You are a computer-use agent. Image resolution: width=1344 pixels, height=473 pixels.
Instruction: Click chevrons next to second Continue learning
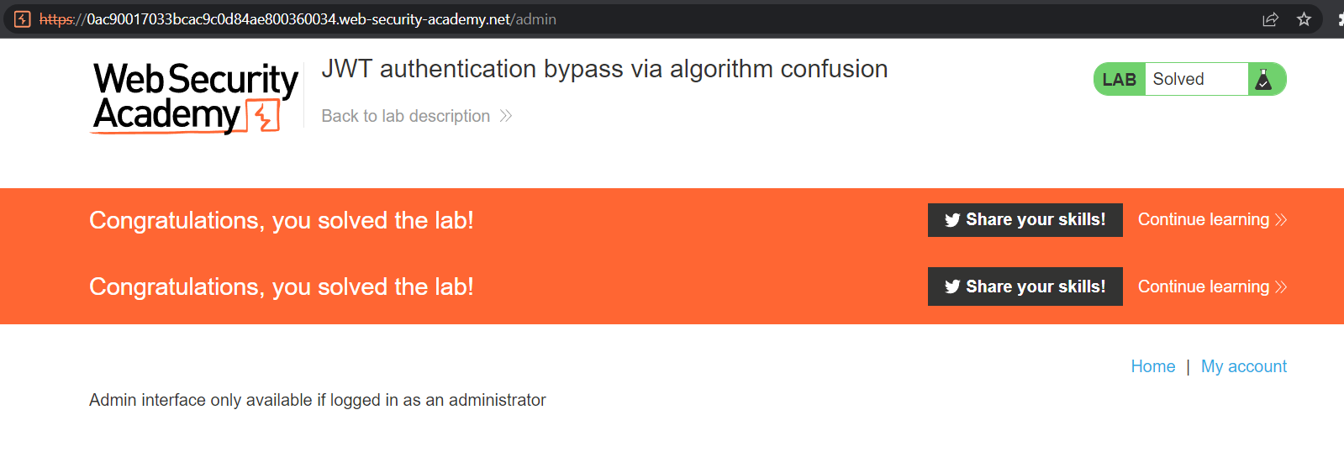(x=1281, y=286)
